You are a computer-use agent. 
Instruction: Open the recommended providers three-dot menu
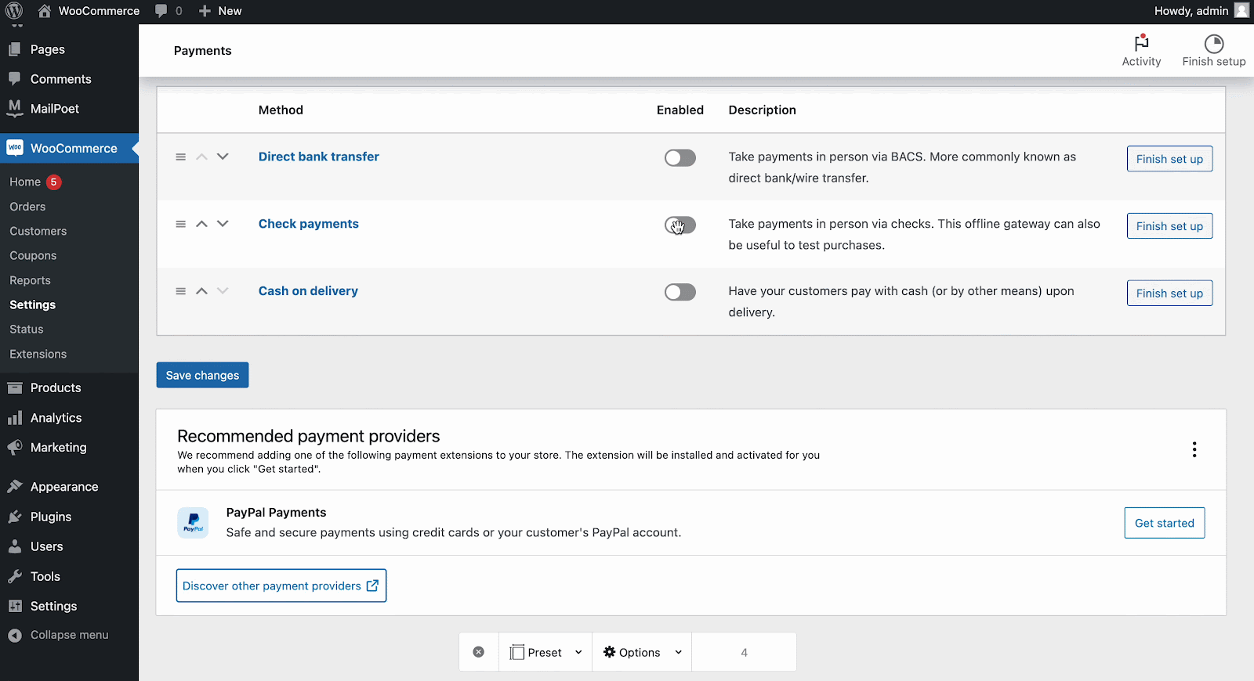(x=1194, y=449)
